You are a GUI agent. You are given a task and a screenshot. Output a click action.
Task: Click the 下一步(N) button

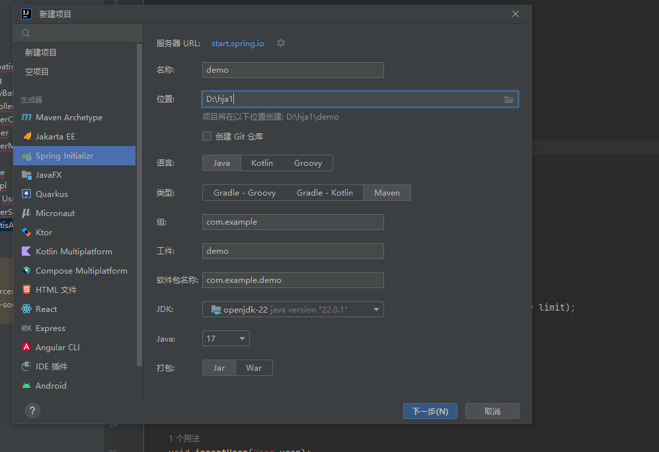pyautogui.click(x=430, y=411)
